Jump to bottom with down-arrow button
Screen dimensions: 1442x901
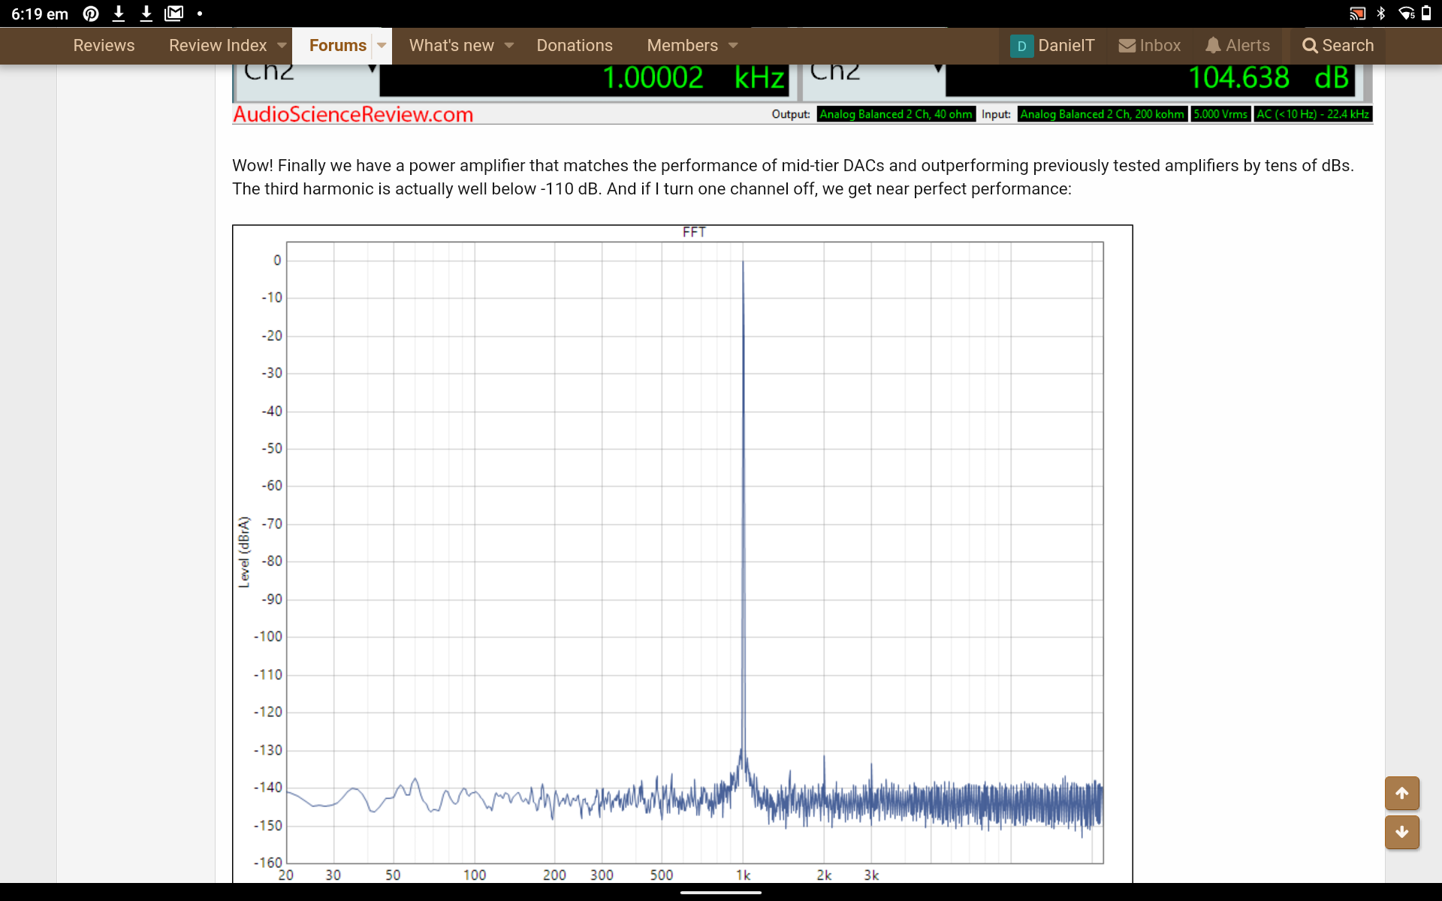click(1402, 832)
